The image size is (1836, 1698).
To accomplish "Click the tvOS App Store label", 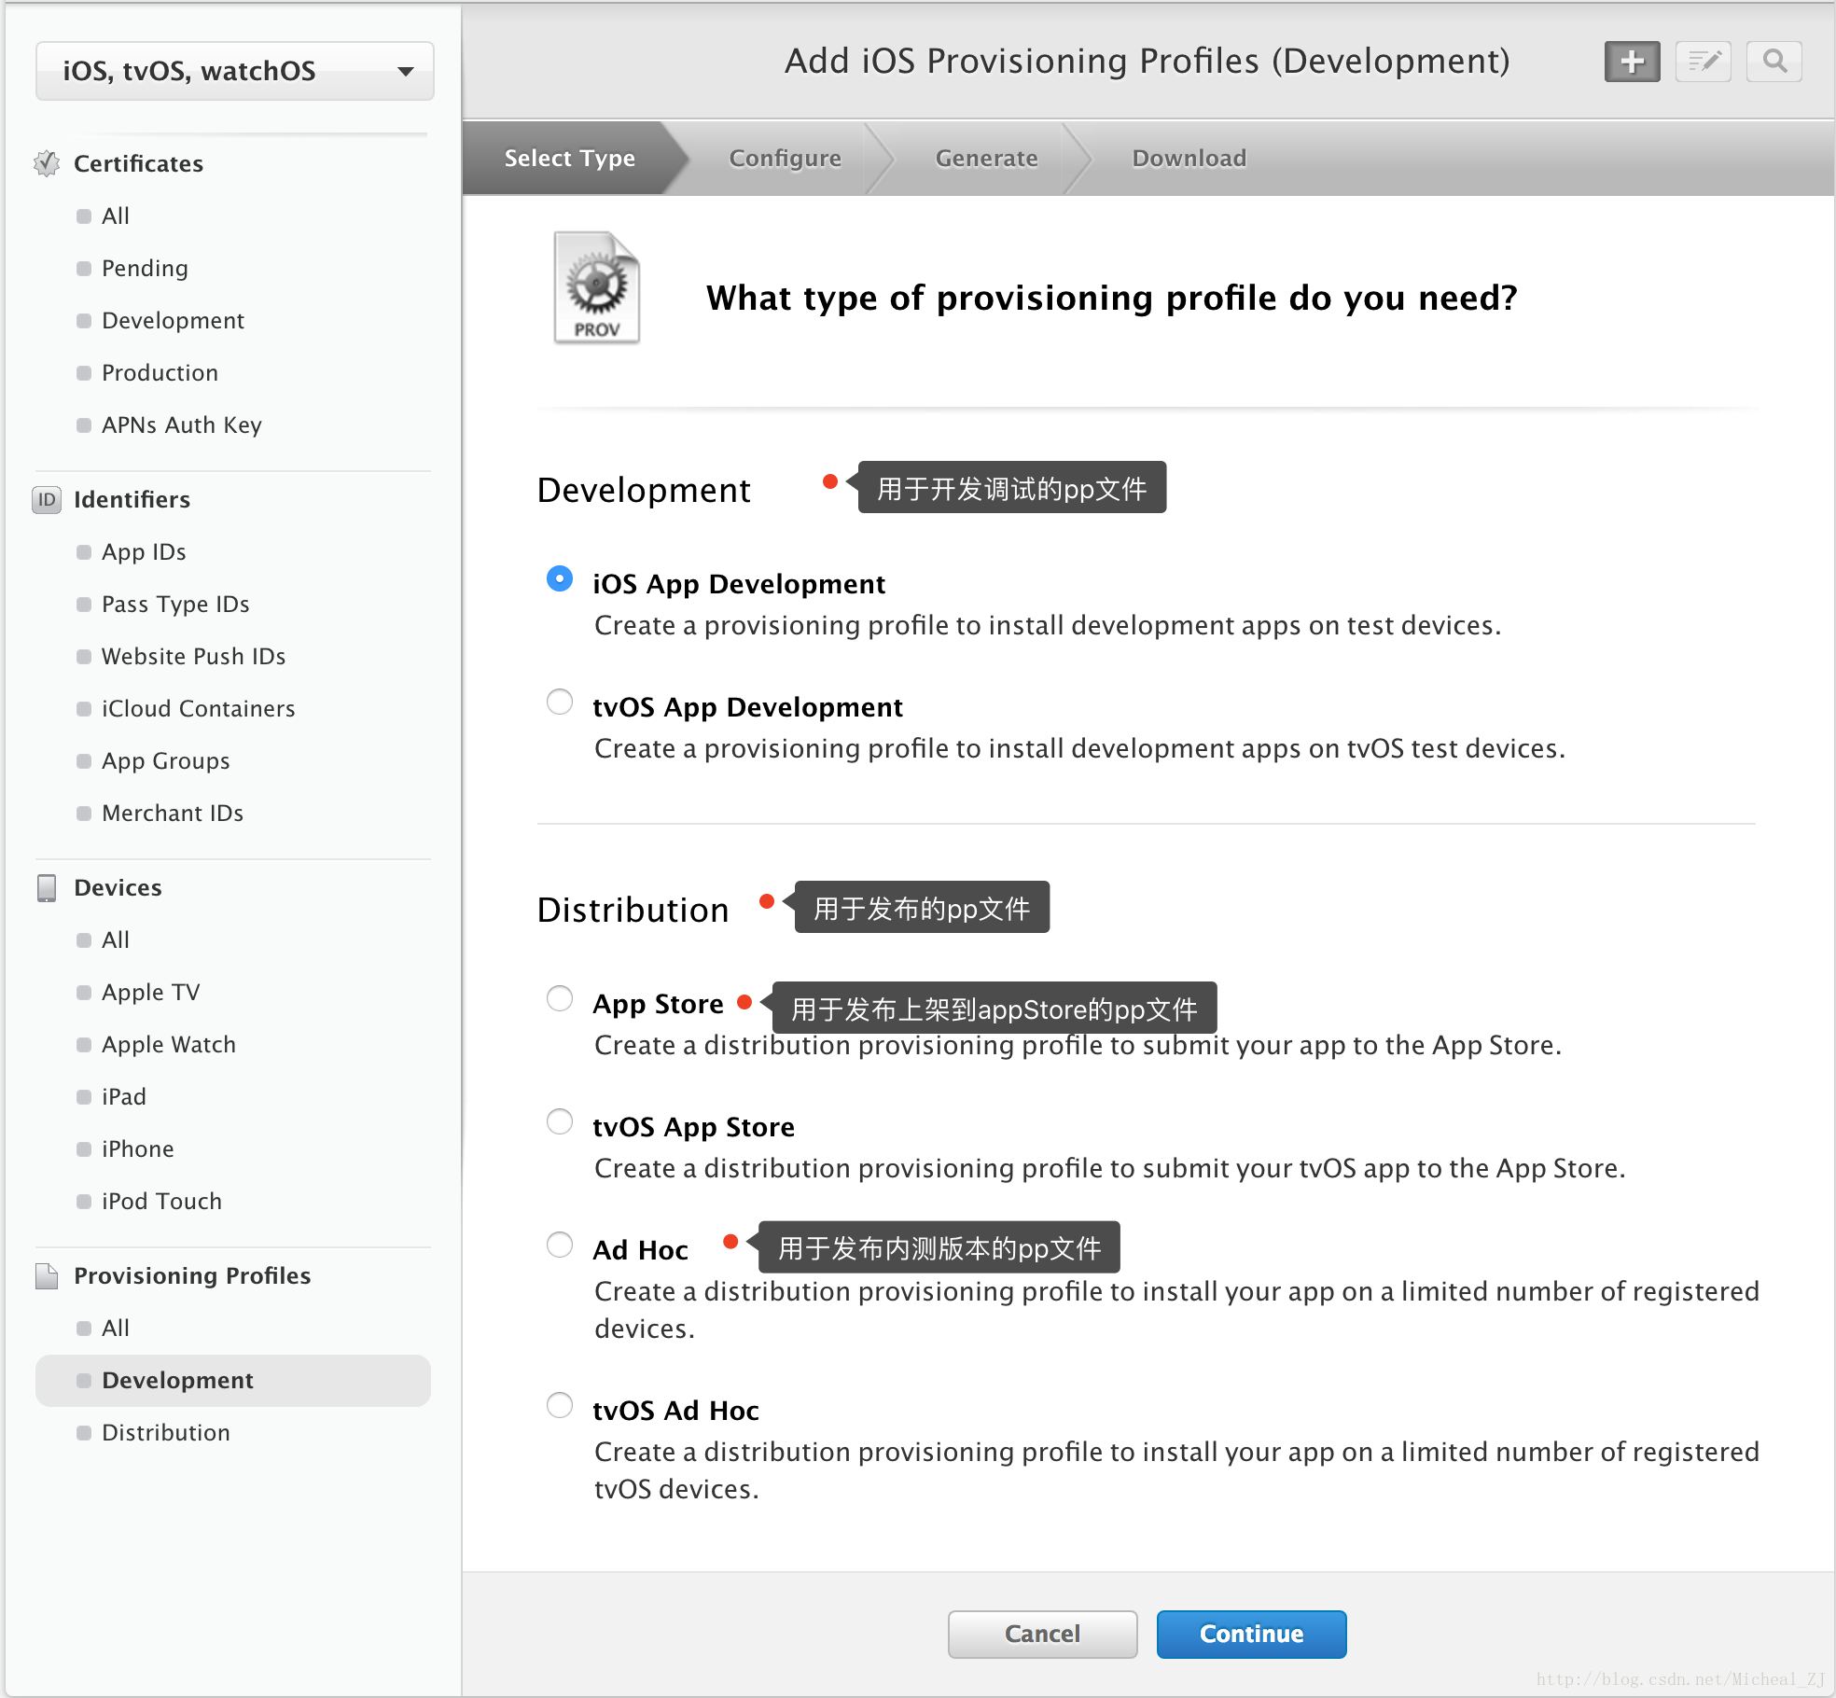I will pyautogui.click(x=693, y=1127).
